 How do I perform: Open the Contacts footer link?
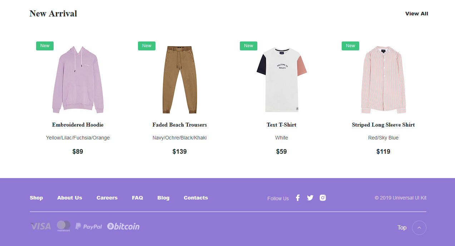(x=196, y=198)
